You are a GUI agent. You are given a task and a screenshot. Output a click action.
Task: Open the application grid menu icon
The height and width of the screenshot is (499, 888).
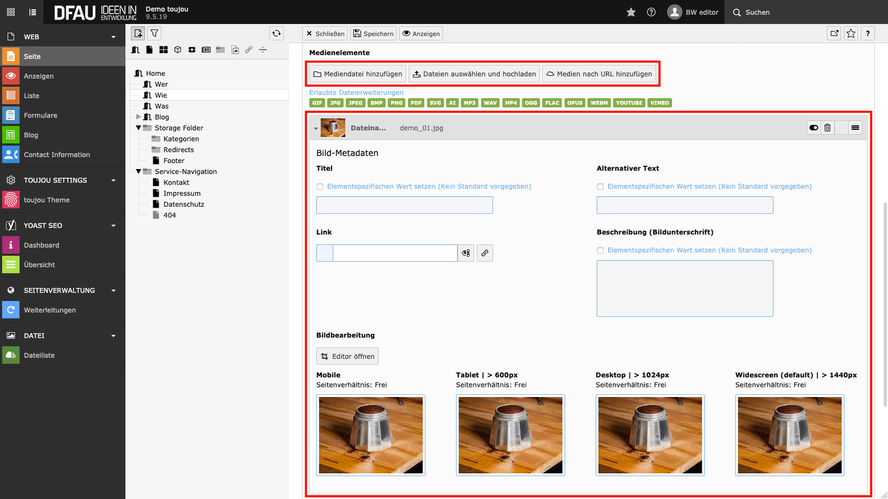pos(11,12)
